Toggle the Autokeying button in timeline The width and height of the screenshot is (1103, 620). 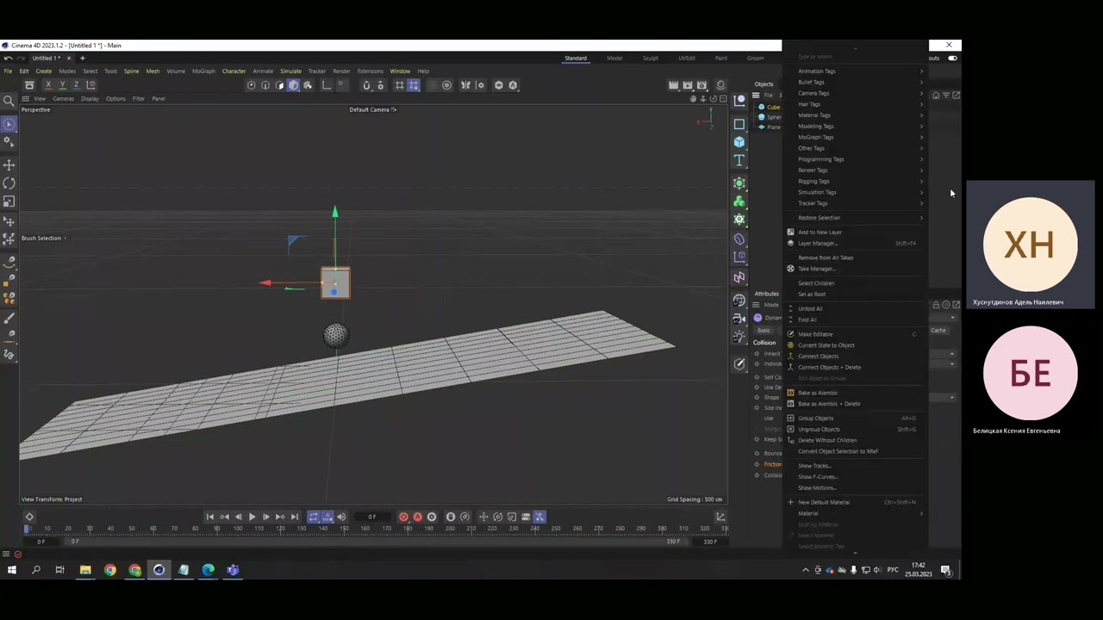(417, 517)
